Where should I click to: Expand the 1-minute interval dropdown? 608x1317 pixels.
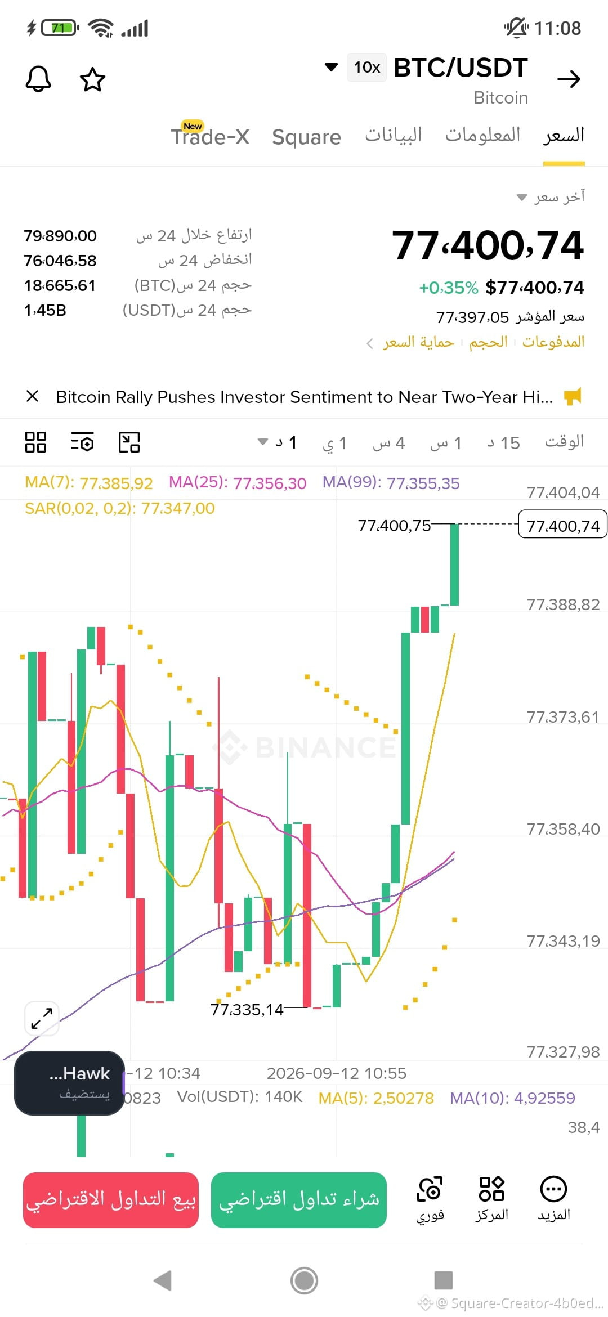pos(277,442)
